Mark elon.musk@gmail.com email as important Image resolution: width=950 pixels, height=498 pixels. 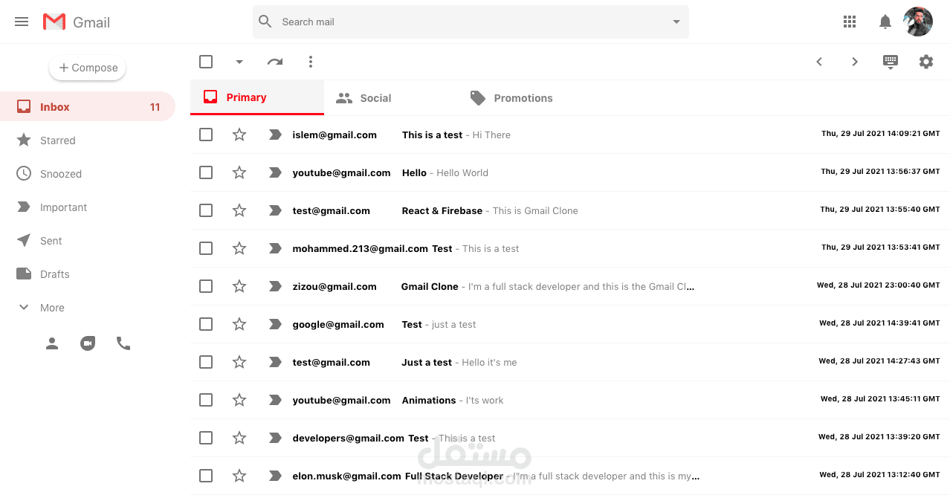[275, 476]
